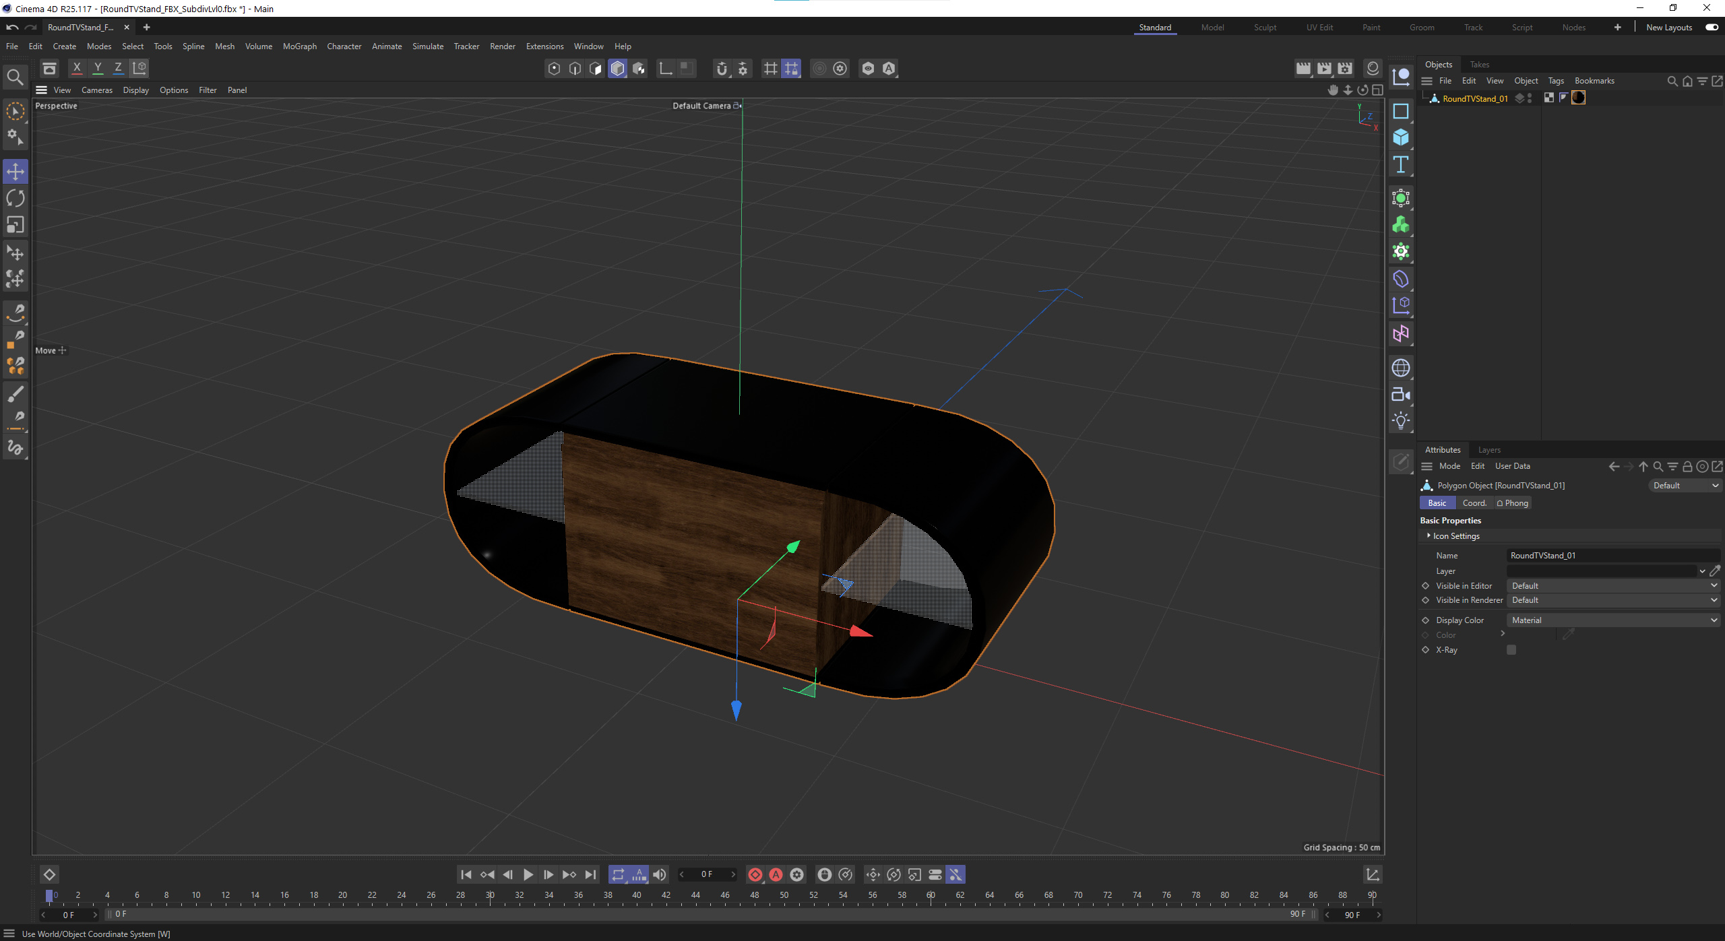The height and width of the screenshot is (941, 1725).
Task: Switch to the Coord. tab
Action: click(1474, 503)
